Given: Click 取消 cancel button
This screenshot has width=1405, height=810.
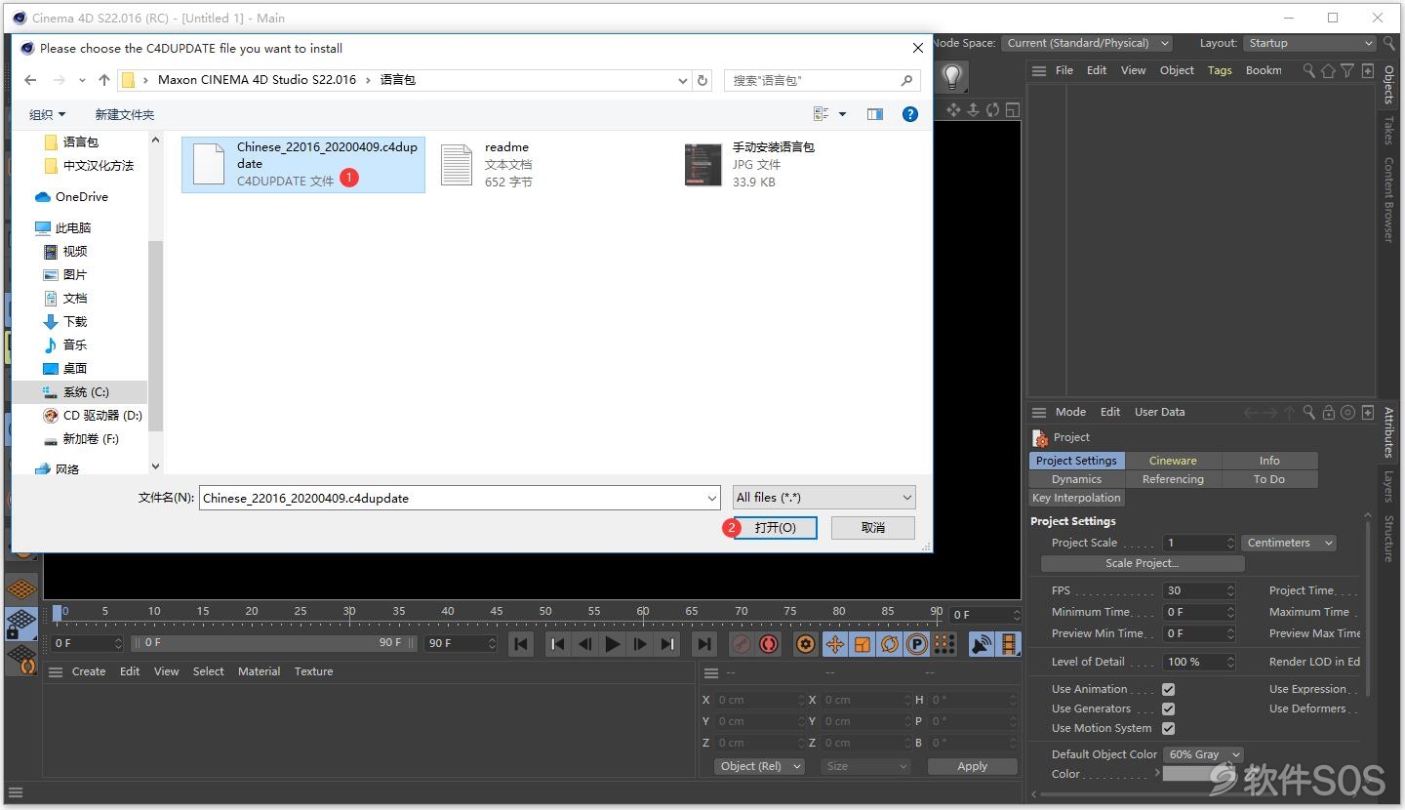Looking at the screenshot, I should (x=873, y=528).
